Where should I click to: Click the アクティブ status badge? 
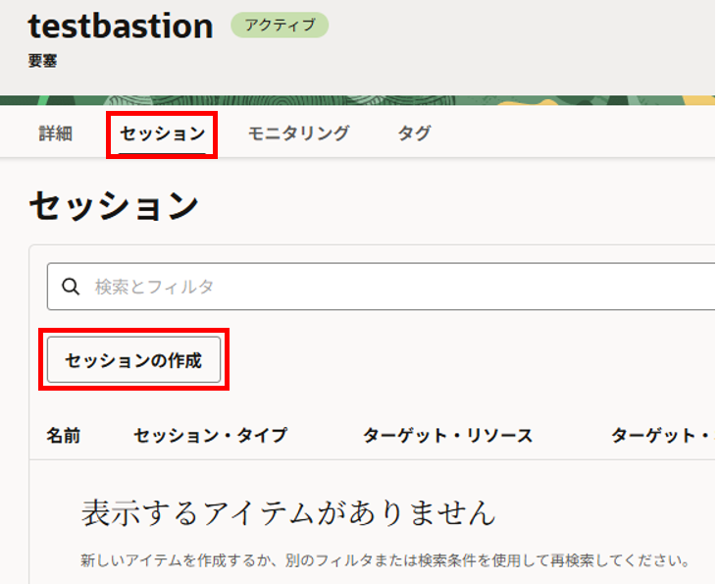click(280, 26)
